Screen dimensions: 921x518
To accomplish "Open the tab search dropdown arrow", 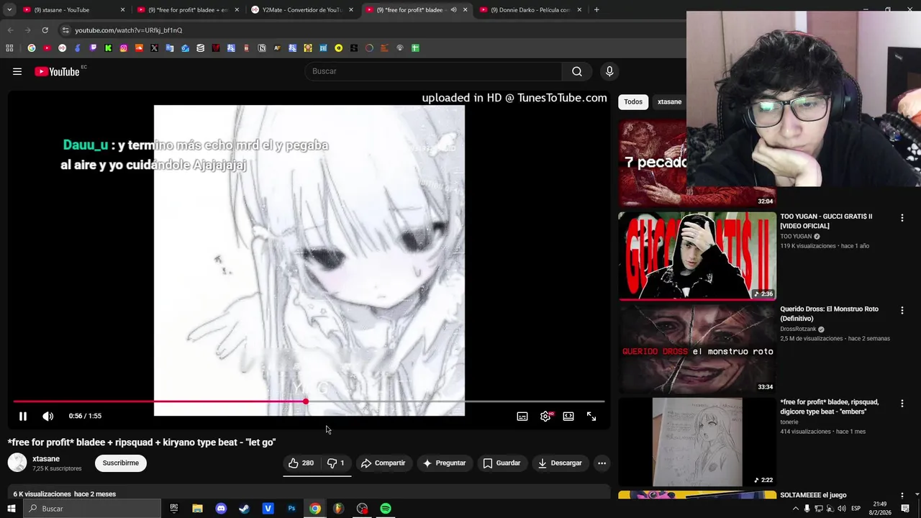I will click(x=9, y=10).
